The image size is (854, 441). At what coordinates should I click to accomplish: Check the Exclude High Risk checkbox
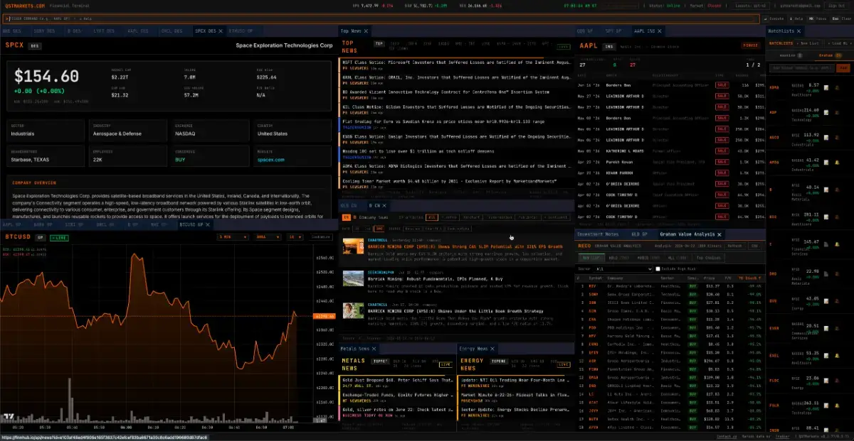coord(658,269)
